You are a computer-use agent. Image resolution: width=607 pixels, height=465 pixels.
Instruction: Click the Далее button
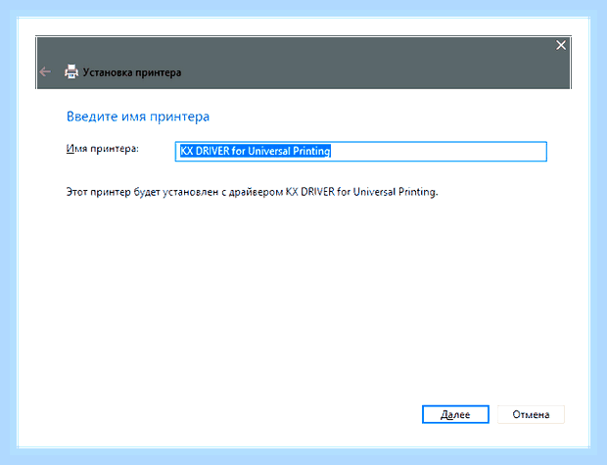[455, 414]
